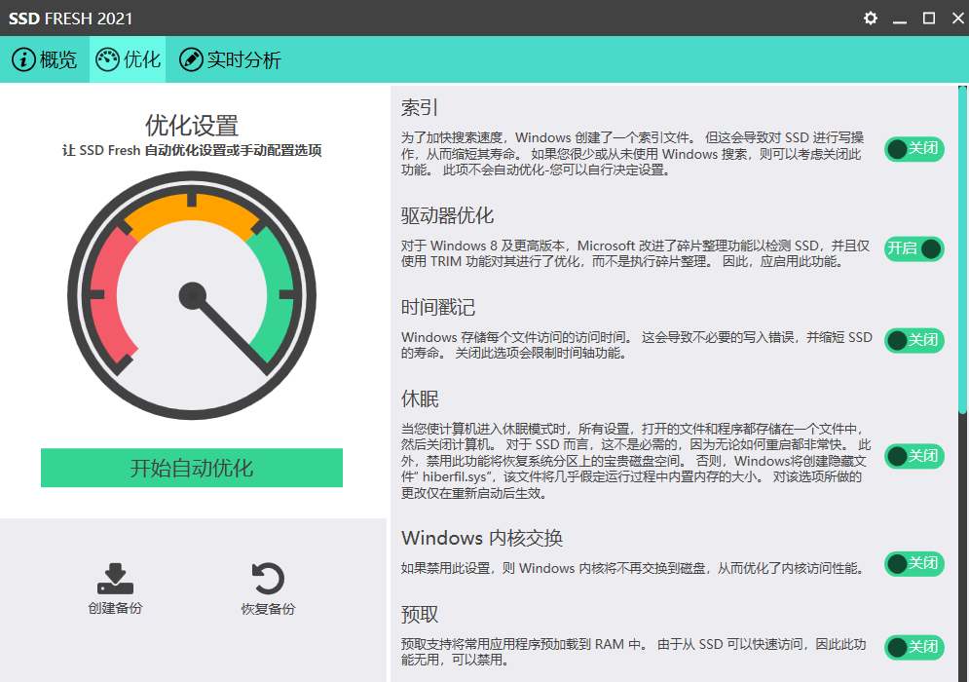Click the speedometer gauge graphic
This screenshot has height=682, width=969.
click(x=192, y=295)
